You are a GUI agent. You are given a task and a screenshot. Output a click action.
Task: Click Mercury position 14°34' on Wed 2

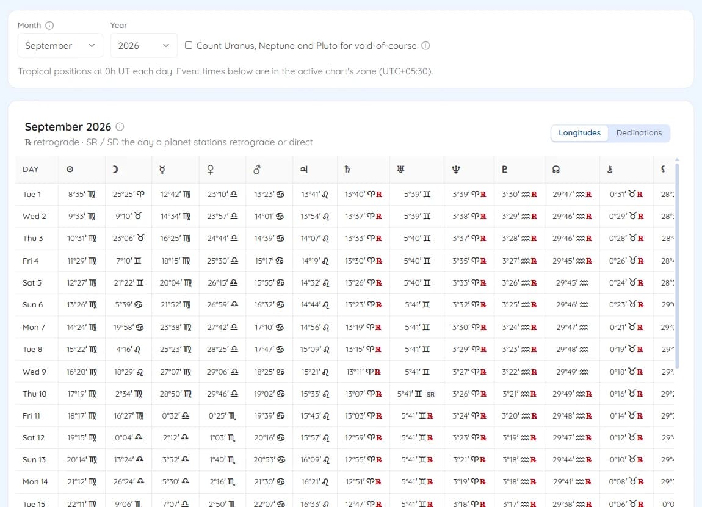tap(176, 216)
